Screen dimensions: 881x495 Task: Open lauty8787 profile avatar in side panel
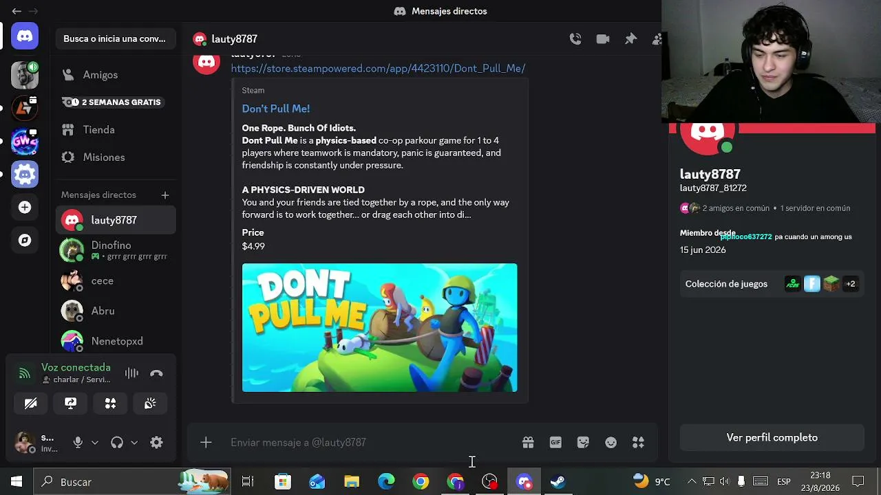click(x=708, y=138)
